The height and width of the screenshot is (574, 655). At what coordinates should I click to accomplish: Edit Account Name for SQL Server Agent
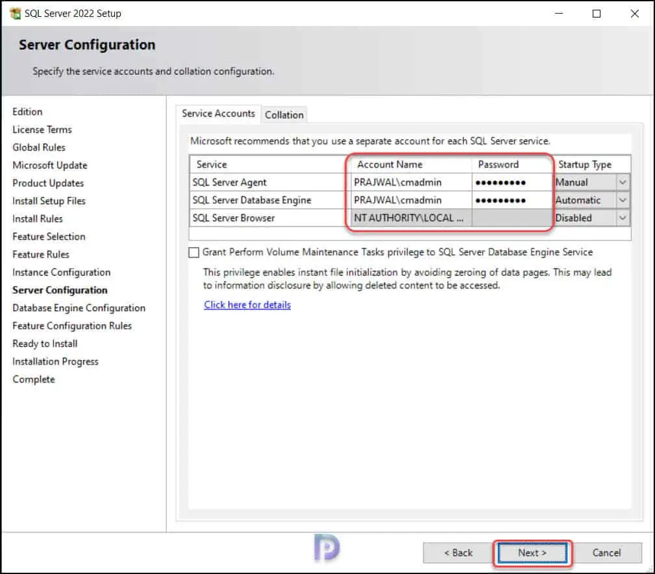[x=411, y=182]
